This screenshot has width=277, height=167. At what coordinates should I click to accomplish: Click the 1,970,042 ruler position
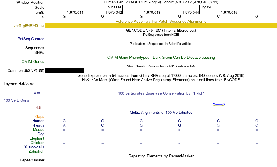(114, 12)
